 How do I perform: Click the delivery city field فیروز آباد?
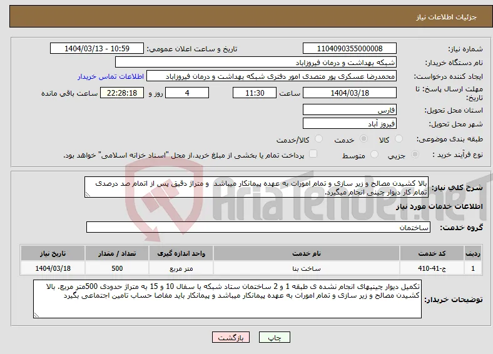[x=349, y=123]
